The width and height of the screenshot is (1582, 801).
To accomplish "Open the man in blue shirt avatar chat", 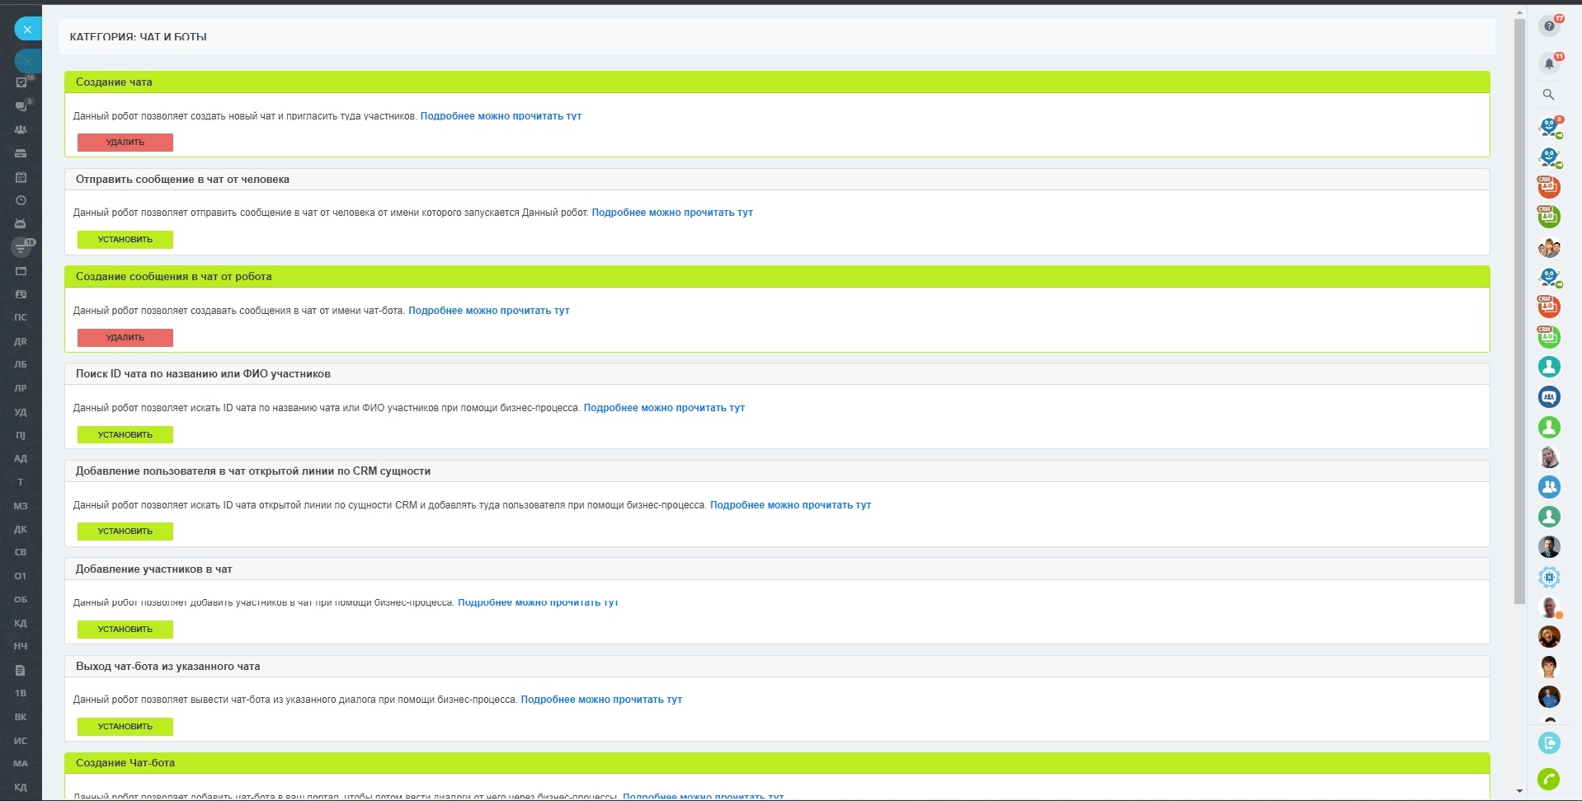I will click(x=1549, y=696).
